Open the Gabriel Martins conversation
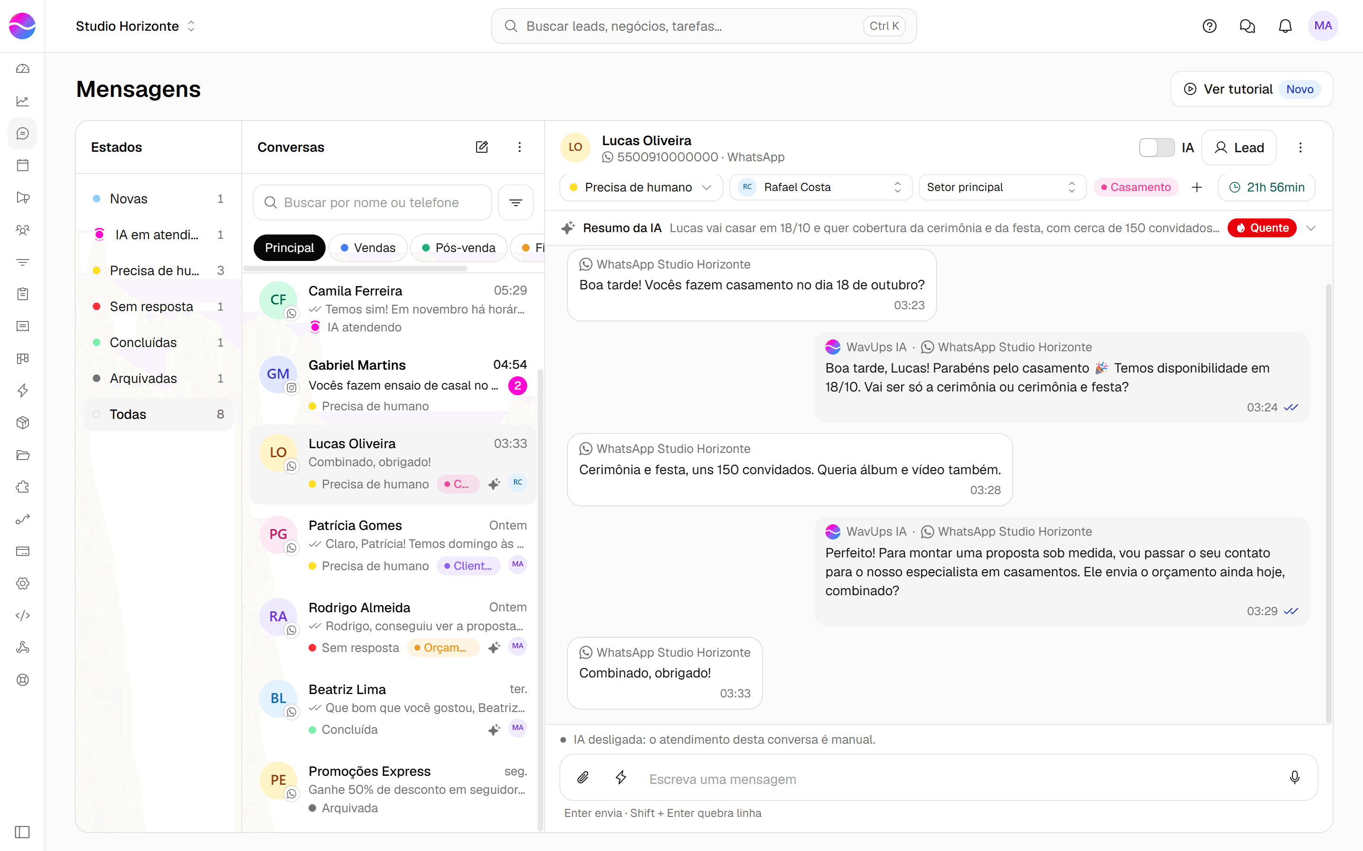Image resolution: width=1363 pixels, height=851 pixels. tap(392, 385)
